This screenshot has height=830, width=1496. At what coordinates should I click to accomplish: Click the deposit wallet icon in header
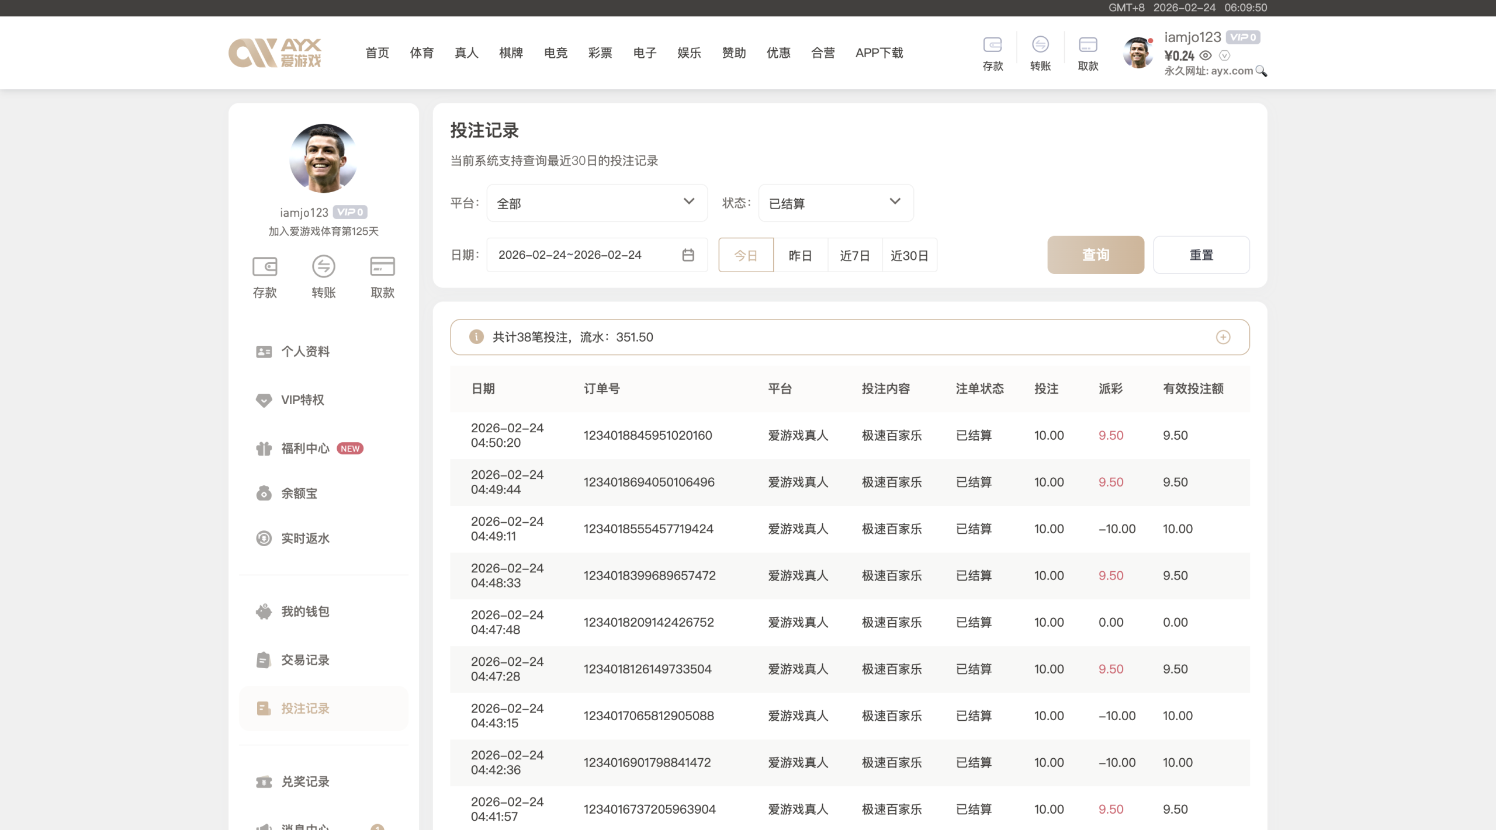(x=992, y=45)
